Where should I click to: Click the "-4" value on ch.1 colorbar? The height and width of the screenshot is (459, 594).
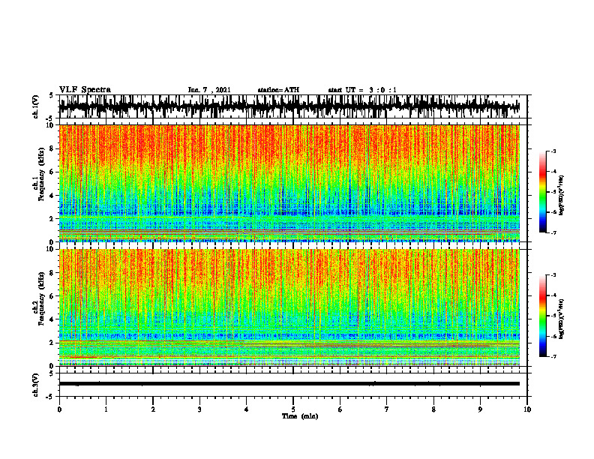553,172
